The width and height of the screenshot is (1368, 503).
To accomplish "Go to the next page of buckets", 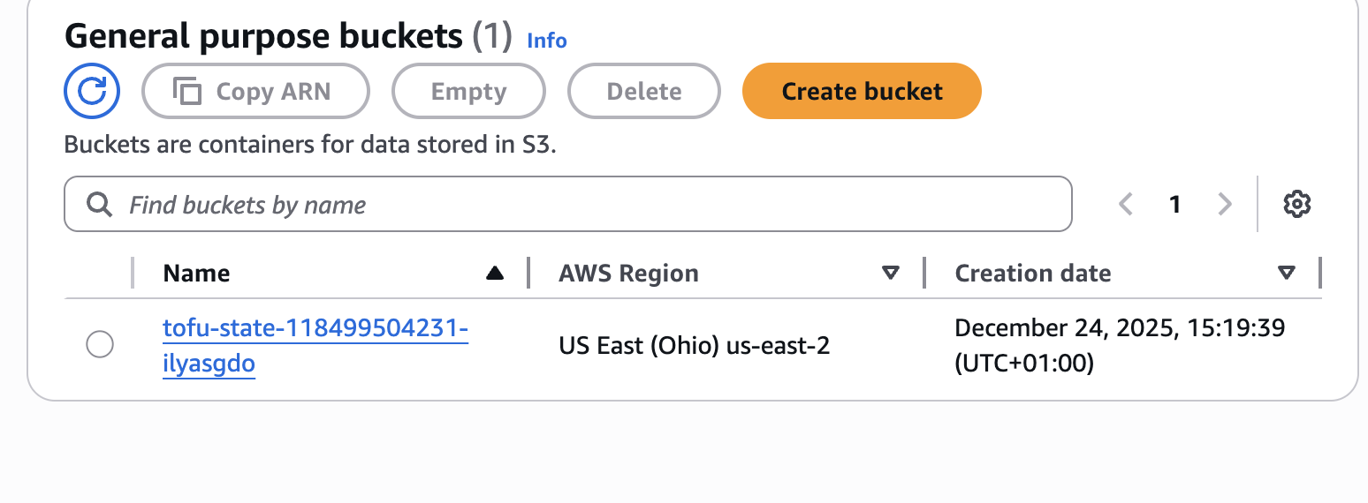I will pyautogui.click(x=1225, y=205).
